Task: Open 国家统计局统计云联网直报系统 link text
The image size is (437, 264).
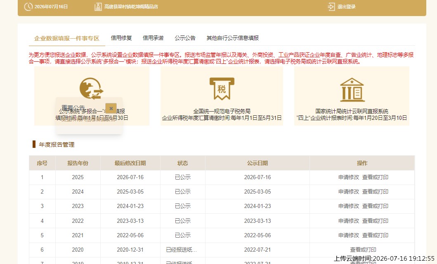Action: point(352,111)
